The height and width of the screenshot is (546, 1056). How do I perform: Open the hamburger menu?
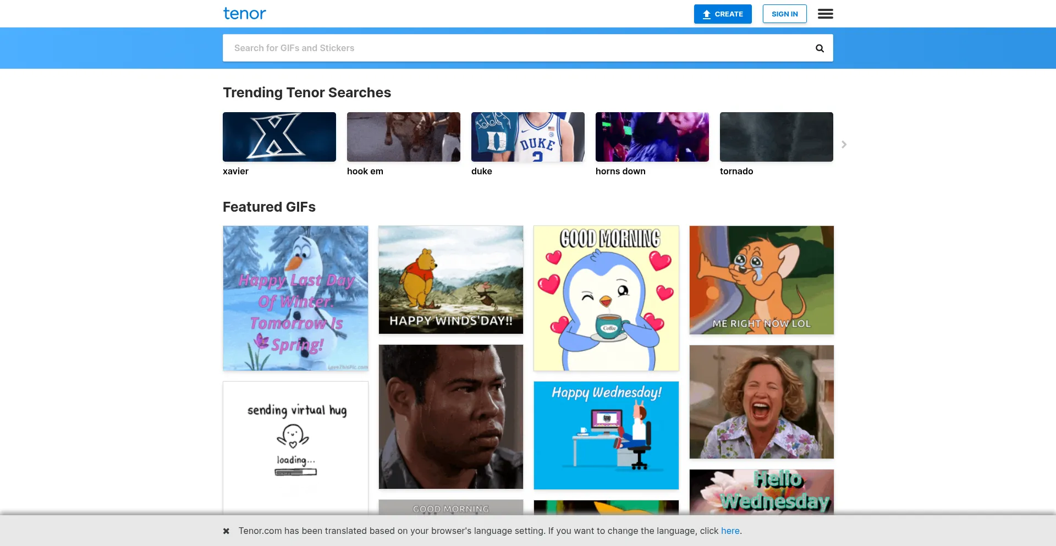pyautogui.click(x=825, y=14)
